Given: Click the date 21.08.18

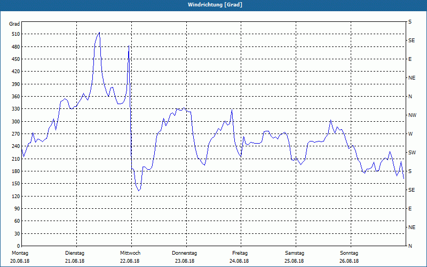Looking at the screenshot, I should 75,261.
